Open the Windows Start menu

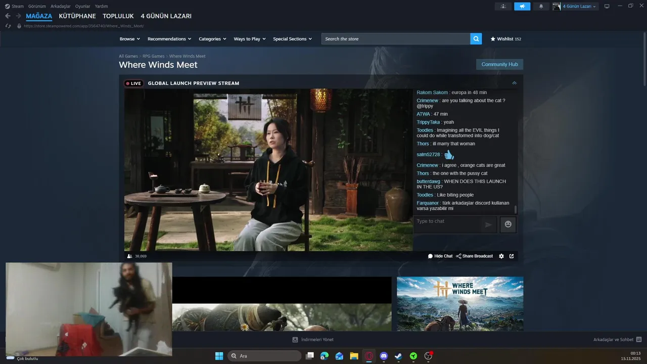point(219,356)
